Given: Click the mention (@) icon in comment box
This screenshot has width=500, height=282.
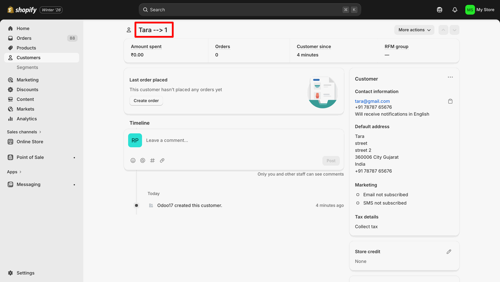Looking at the screenshot, I should click(143, 160).
